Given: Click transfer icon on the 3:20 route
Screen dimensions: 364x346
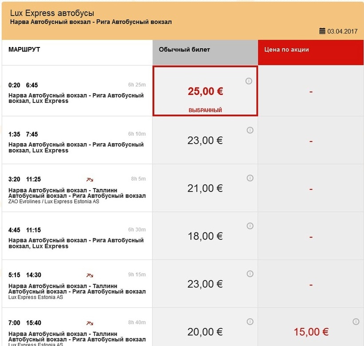Looking at the screenshot, I should [x=90, y=179].
